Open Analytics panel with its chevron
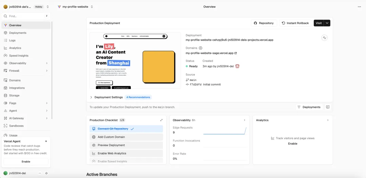 (328, 120)
